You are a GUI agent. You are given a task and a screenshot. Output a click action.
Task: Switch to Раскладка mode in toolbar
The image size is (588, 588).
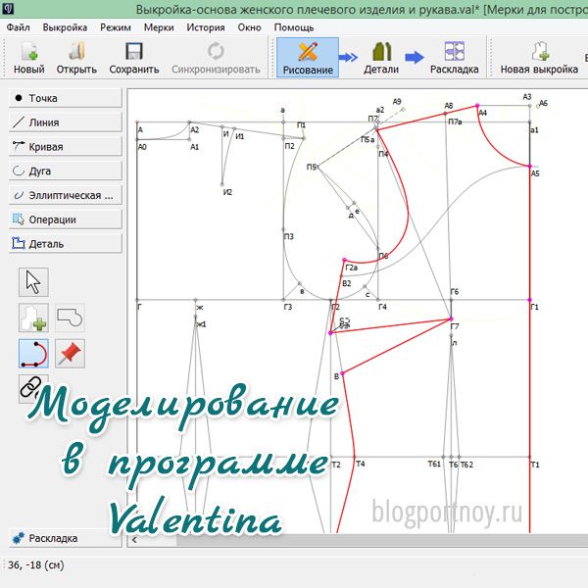(x=454, y=58)
